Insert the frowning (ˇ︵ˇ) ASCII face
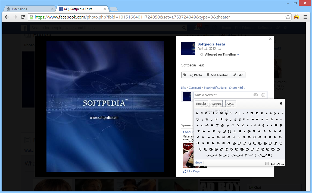 click(x=251, y=155)
